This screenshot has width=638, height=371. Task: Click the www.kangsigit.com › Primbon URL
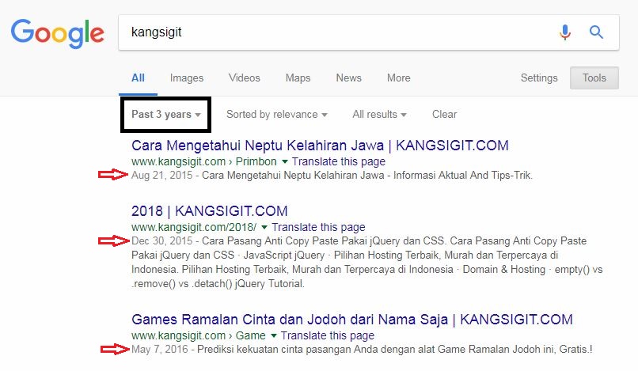point(204,161)
